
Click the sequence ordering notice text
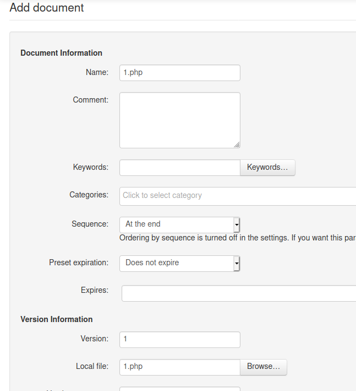click(x=238, y=238)
